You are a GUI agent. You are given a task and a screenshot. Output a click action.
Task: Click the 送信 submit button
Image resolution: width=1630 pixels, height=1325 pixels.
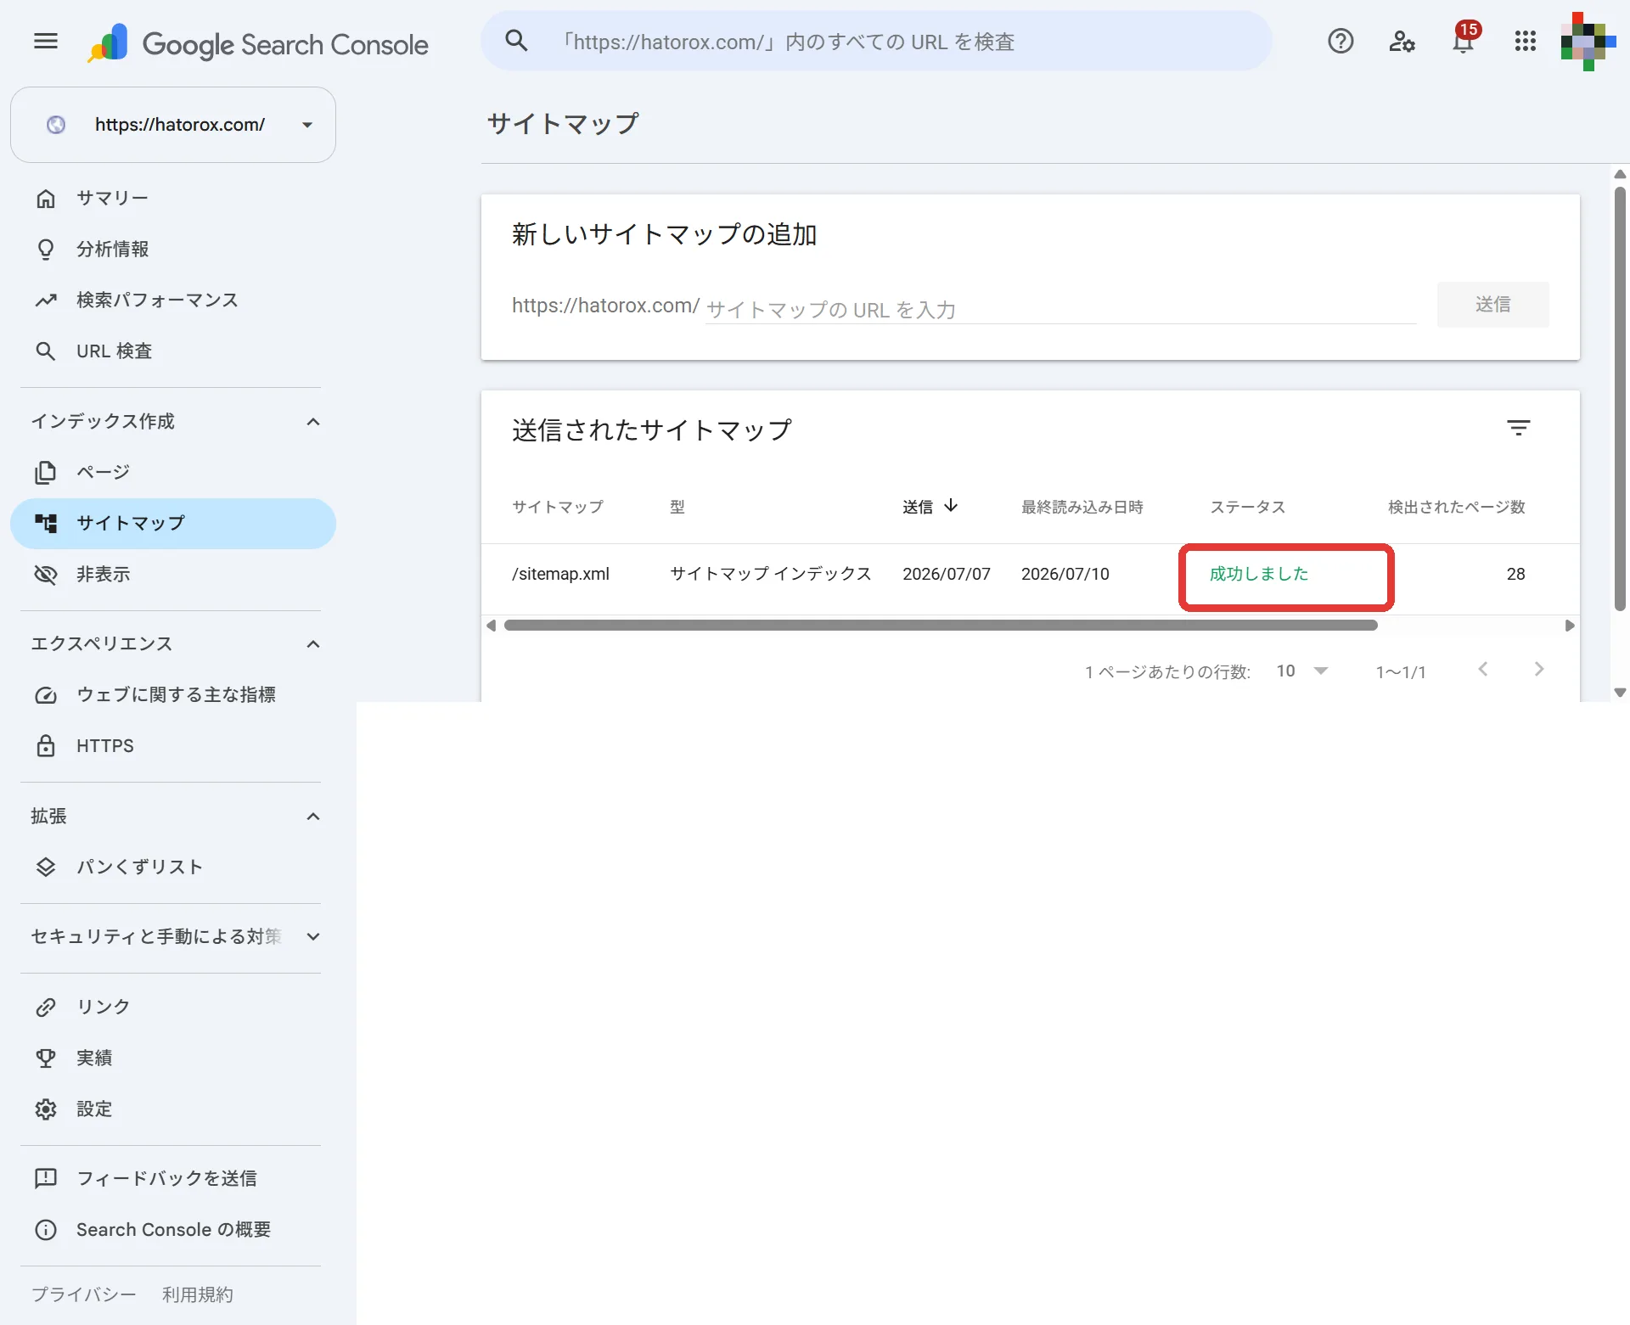tap(1492, 304)
